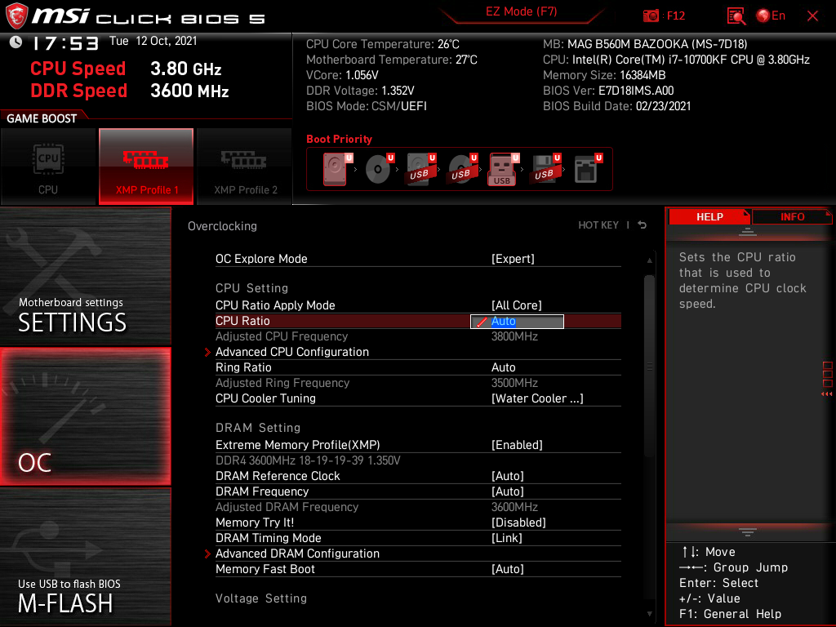Open the BIOS search magnifier icon
This screenshot has width=836, height=627.
tap(736, 16)
